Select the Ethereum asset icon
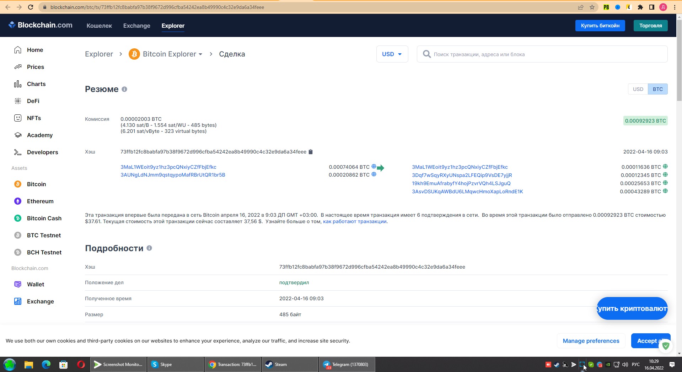 click(x=18, y=201)
